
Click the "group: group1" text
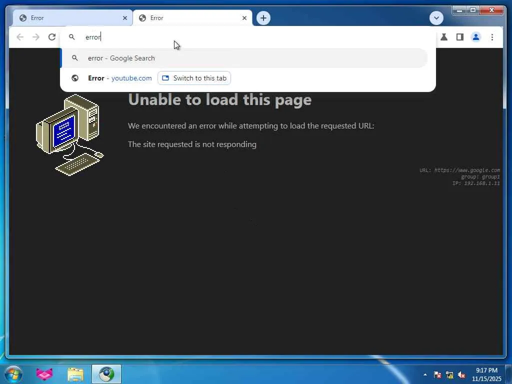pyautogui.click(x=480, y=176)
